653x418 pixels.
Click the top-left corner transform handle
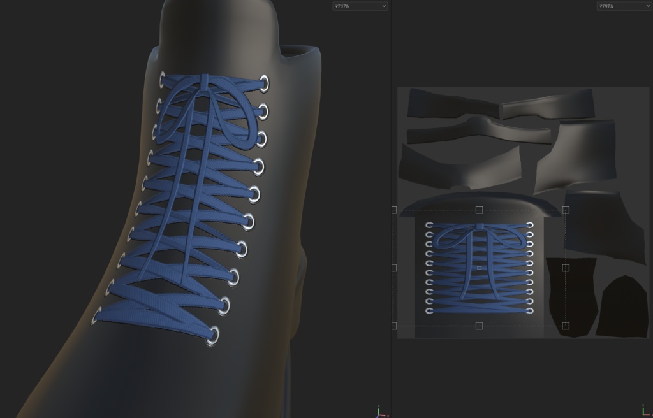[x=394, y=210]
